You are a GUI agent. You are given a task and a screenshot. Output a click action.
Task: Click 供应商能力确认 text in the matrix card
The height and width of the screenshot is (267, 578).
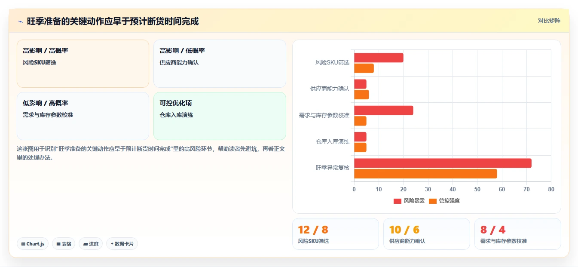pyautogui.click(x=179, y=62)
